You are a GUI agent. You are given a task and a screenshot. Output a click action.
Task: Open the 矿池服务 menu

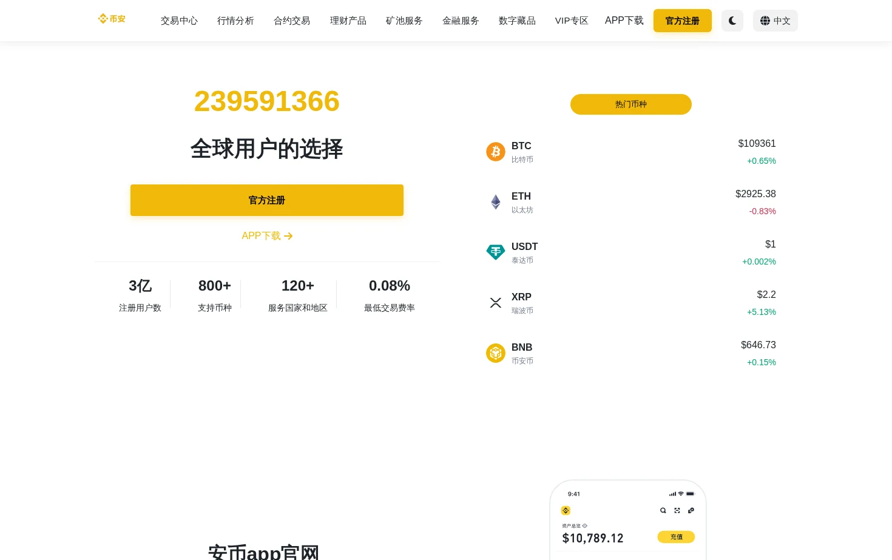[404, 21]
